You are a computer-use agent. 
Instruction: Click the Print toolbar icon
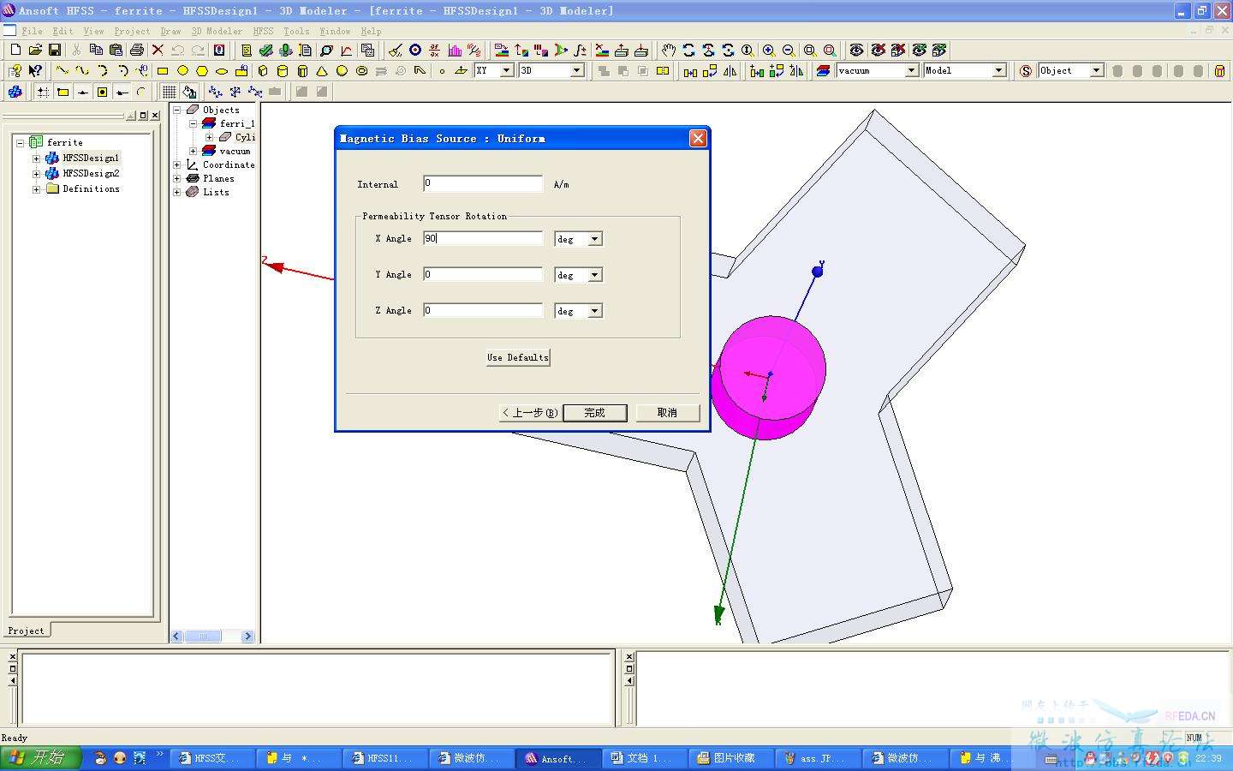coord(136,51)
